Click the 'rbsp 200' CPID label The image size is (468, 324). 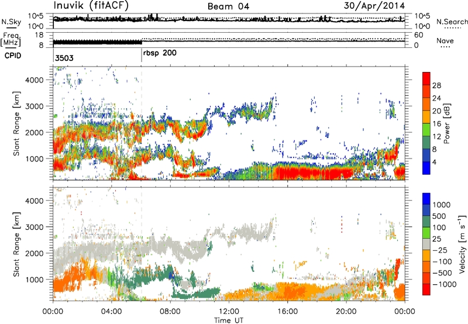coord(160,53)
